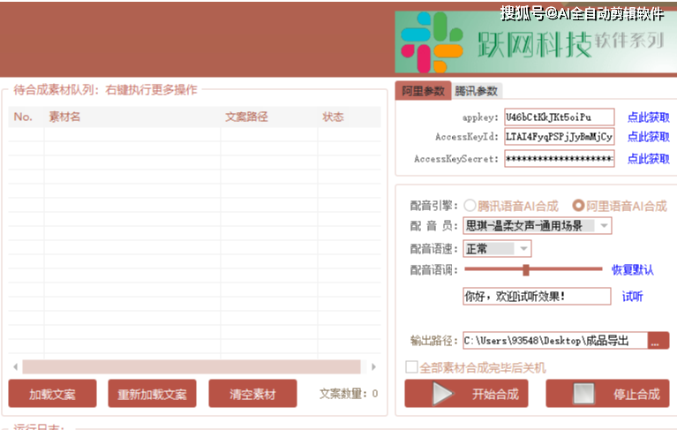Open the 腾讯参数 tab

[x=477, y=91]
